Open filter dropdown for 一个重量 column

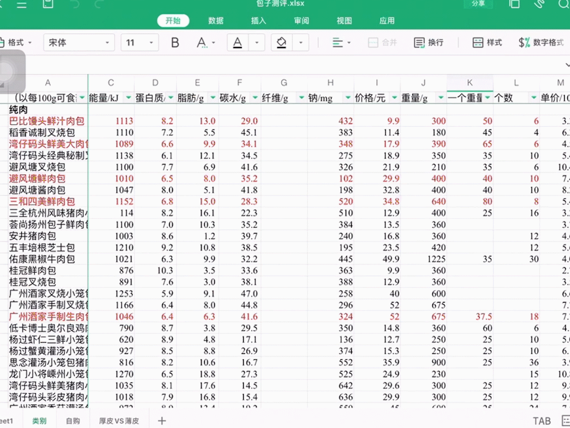coord(487,98)
